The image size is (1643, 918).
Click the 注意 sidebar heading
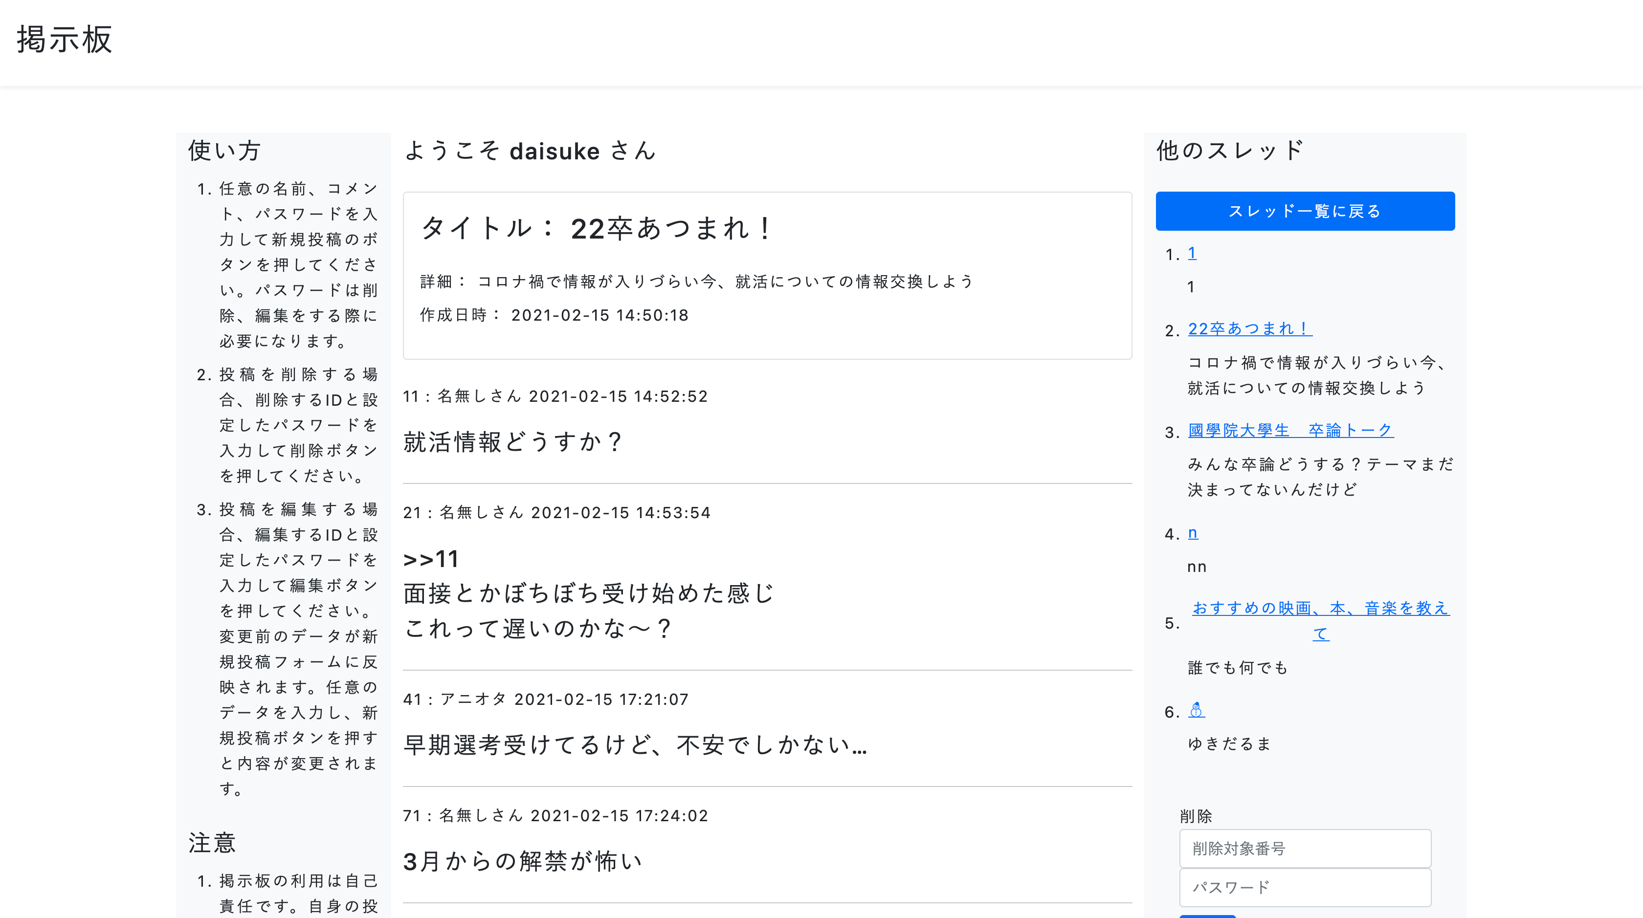pyautogui.click(x=212, y=843)
